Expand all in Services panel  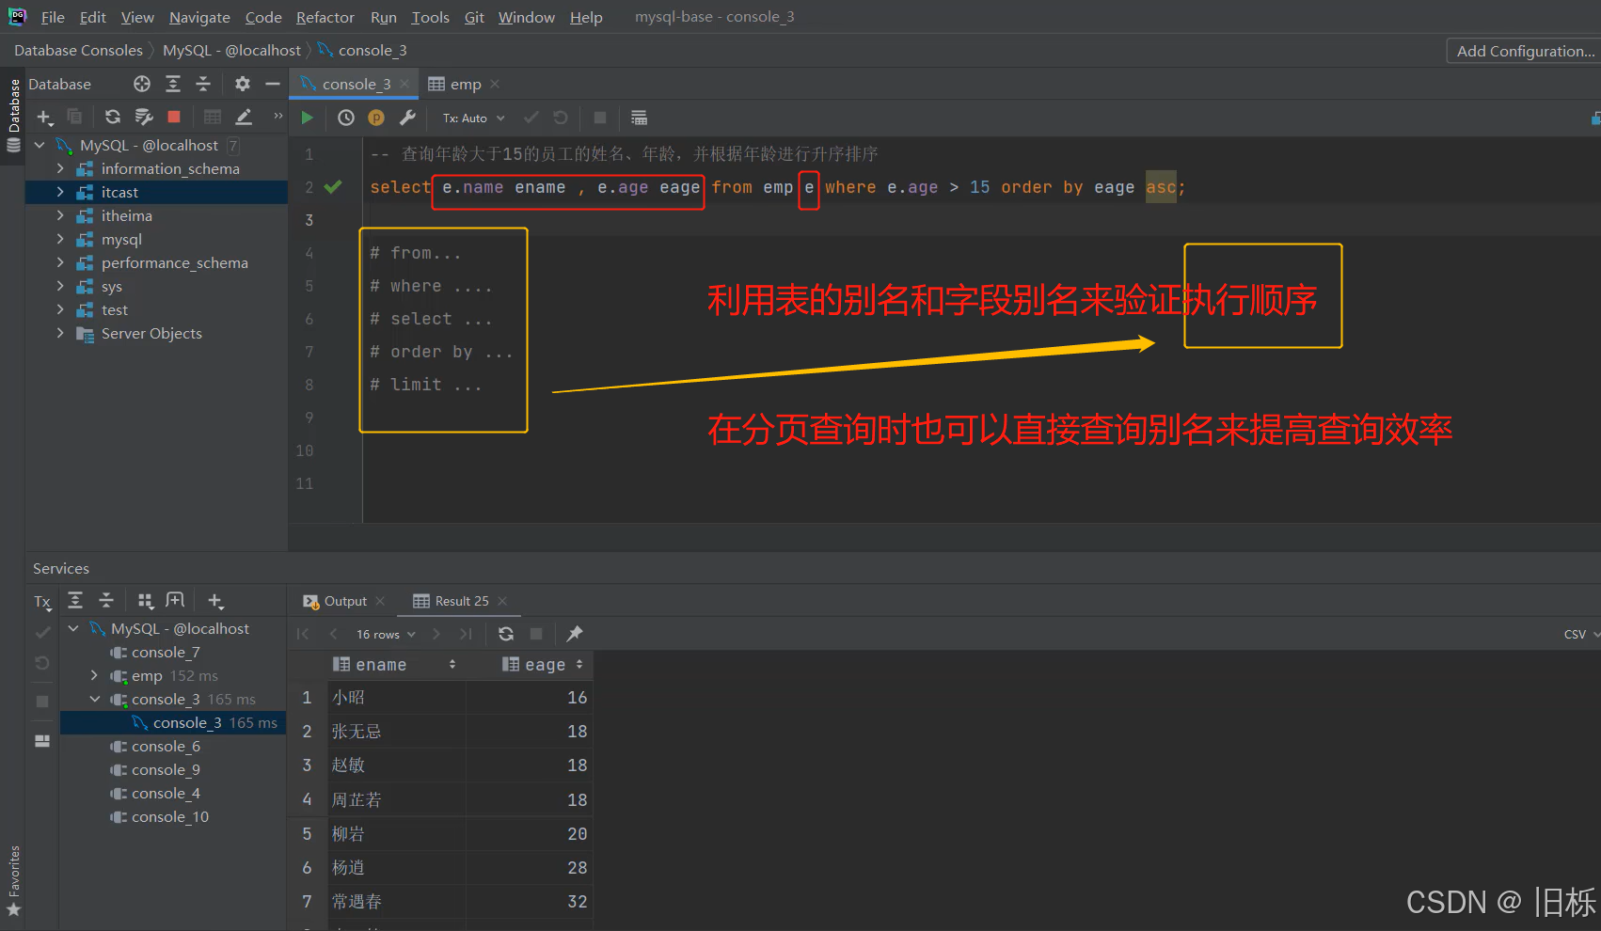click(76, 600)
